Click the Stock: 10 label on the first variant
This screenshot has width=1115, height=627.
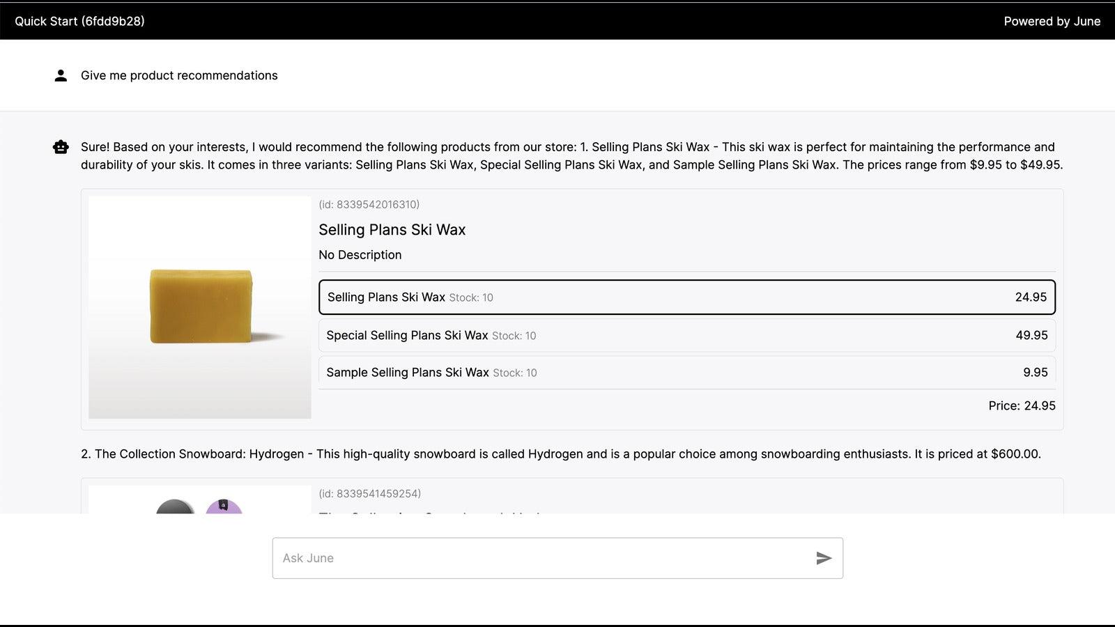(x=470, y=297)
